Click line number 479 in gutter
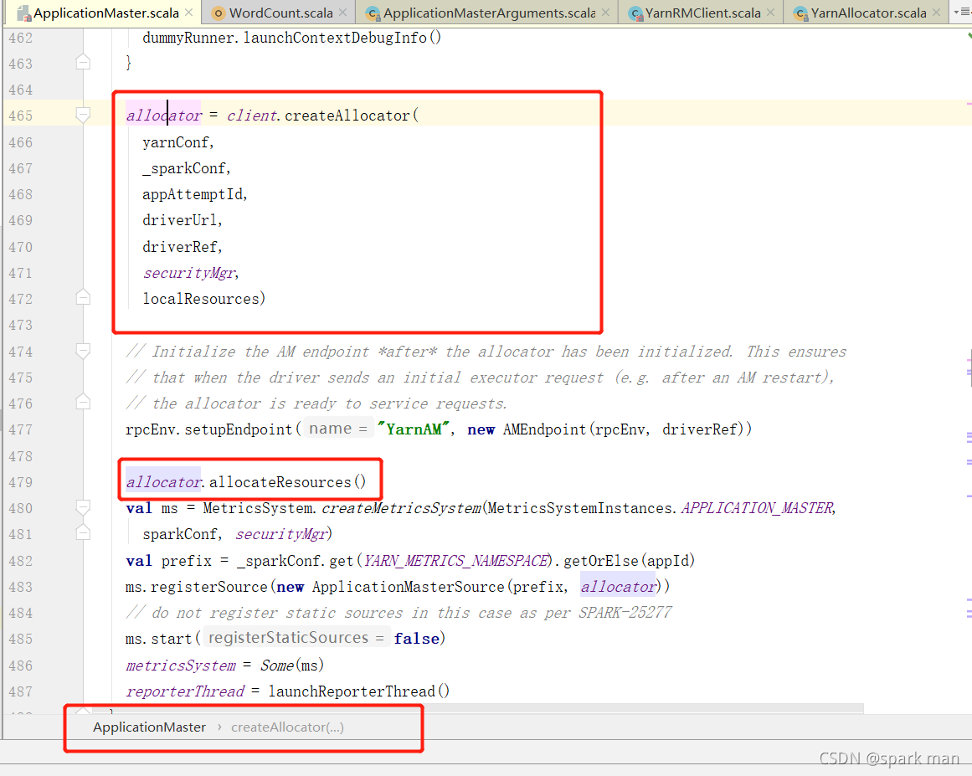 pos(20,482)
